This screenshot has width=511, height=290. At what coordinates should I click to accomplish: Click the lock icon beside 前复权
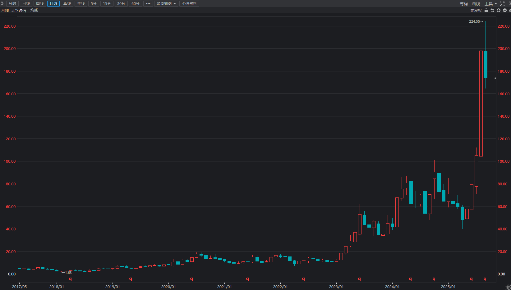coord(486,11)
